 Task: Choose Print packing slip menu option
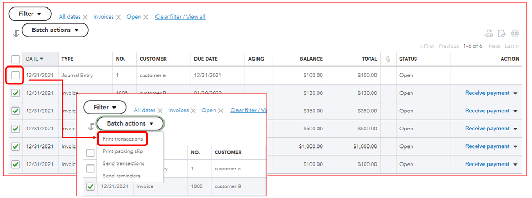[123, 151]
